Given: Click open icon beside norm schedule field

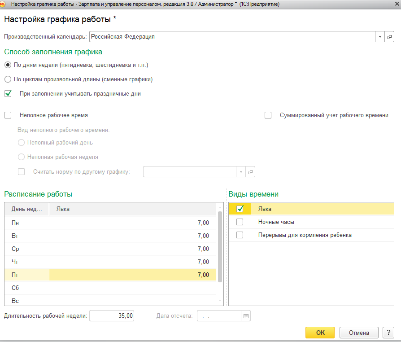Looking at the screenshot, I should 251,172.
